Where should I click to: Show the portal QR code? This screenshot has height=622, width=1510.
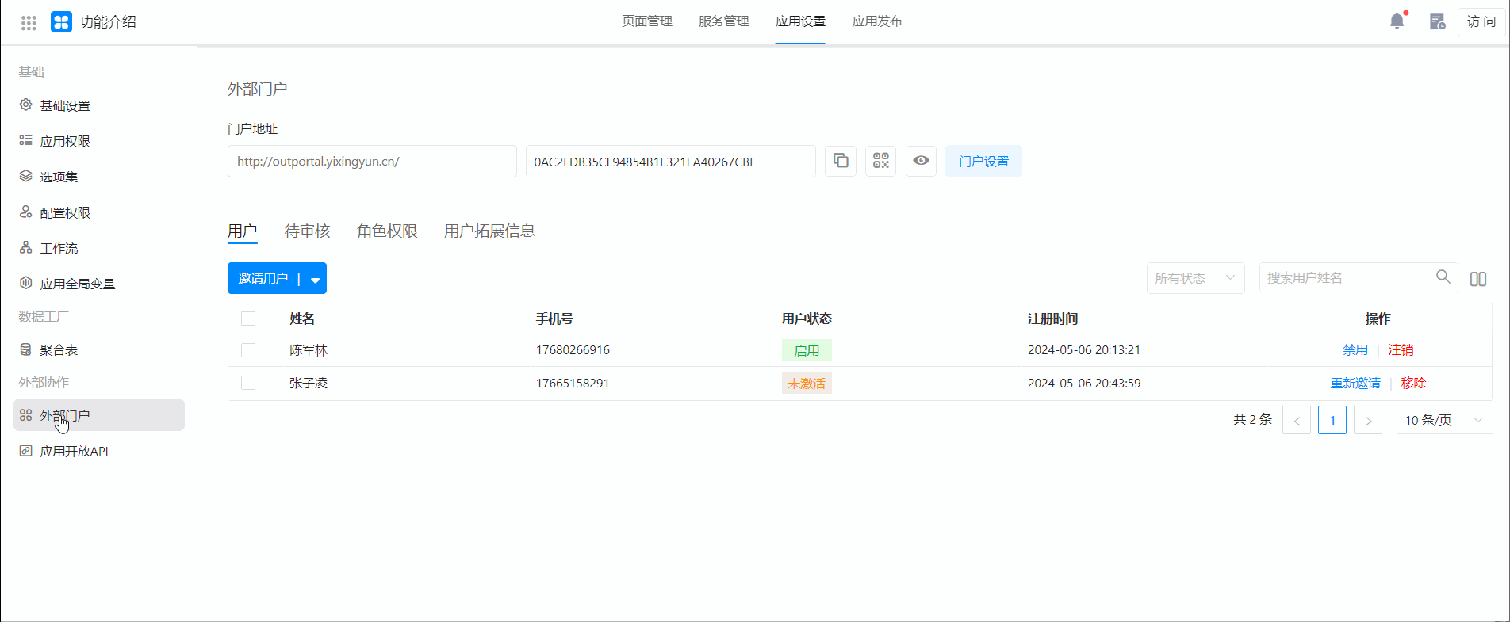click(x=880, y=161)
